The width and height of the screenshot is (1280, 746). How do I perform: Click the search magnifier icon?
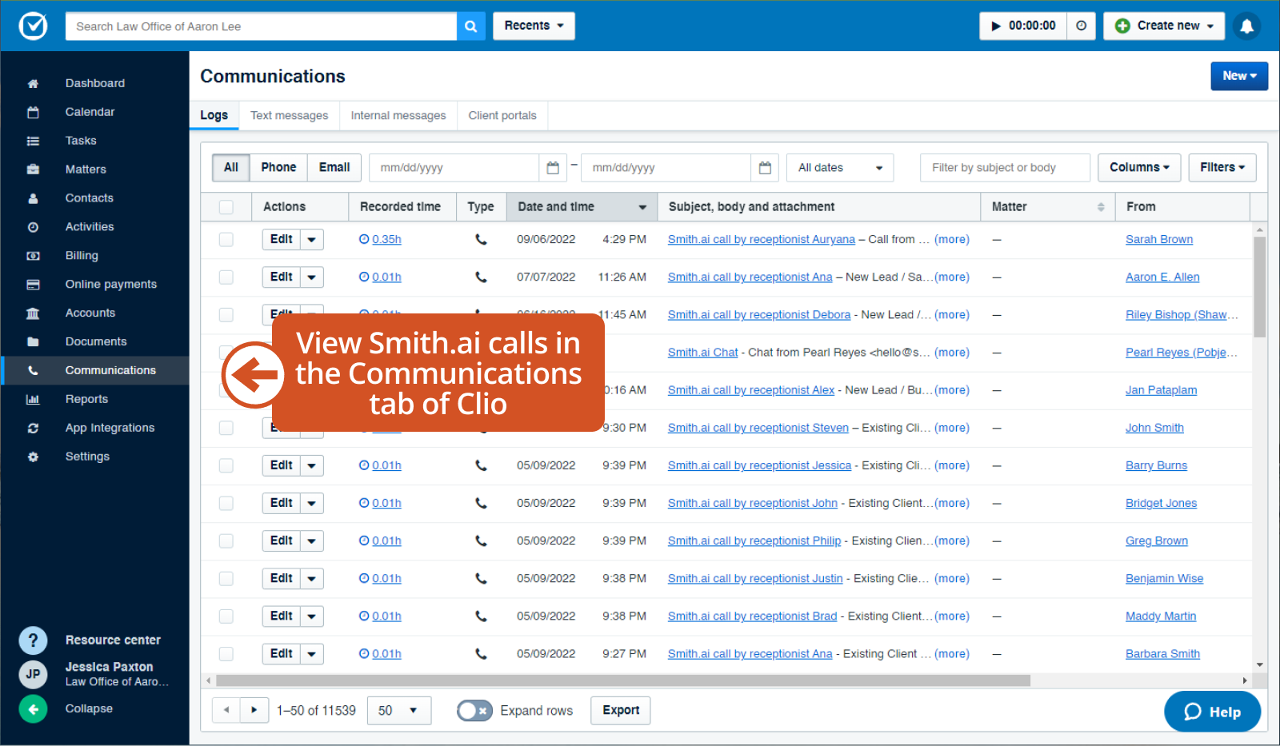coord(470,26)
